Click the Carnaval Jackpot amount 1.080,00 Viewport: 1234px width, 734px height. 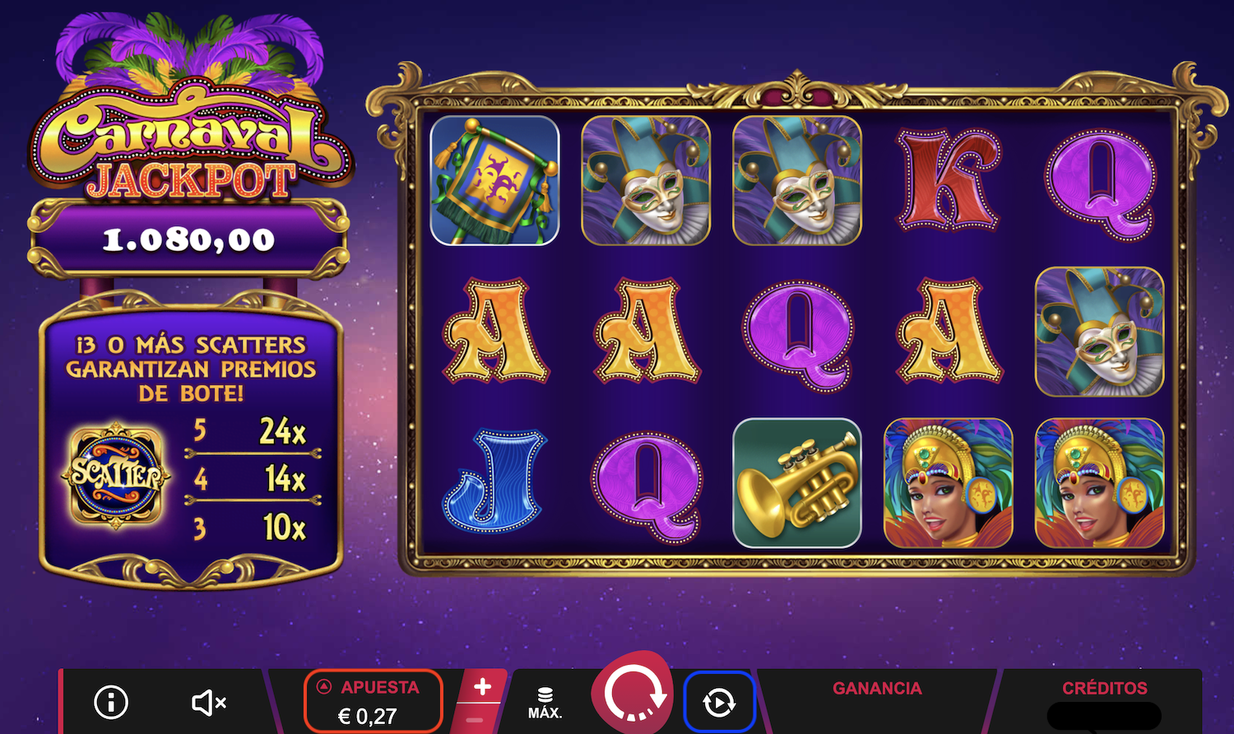click(188, 239)
